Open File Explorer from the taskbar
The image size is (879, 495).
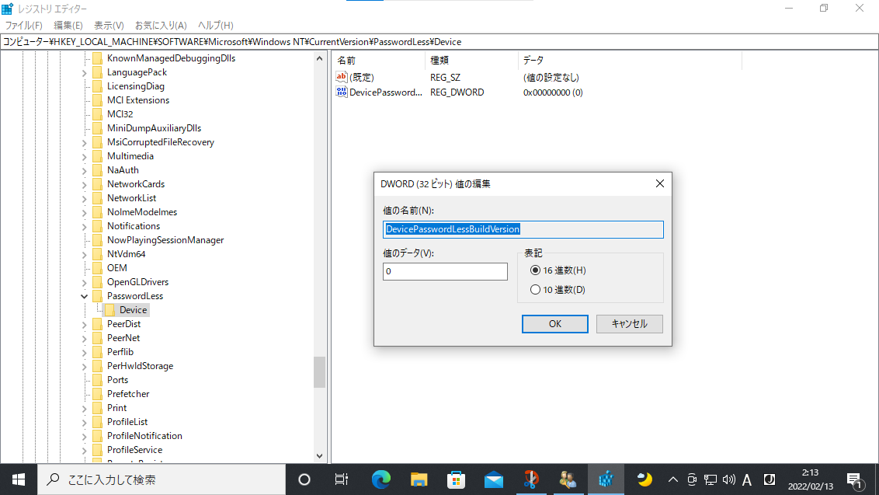(x=419, y=479)
